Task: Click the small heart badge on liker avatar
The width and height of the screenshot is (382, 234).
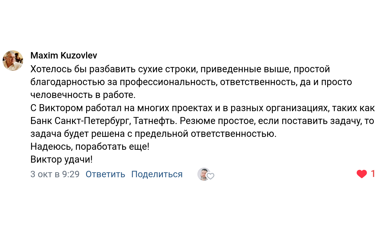Action: click(x=210, y=176)
